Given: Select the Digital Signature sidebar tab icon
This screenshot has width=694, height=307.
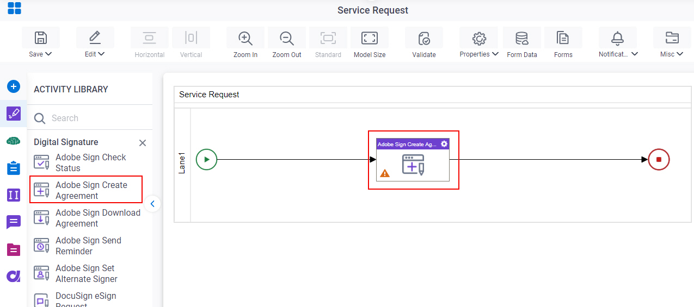Looking at the screenshot, I should [14, 114].
